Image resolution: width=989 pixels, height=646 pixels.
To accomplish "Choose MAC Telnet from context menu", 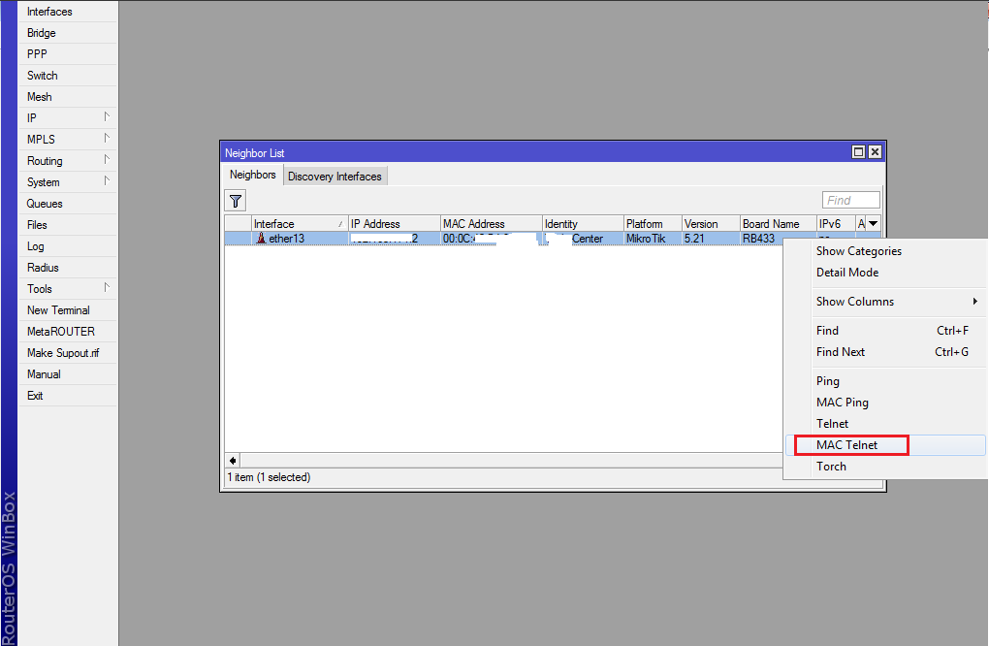I will click(x=846, y=445).
